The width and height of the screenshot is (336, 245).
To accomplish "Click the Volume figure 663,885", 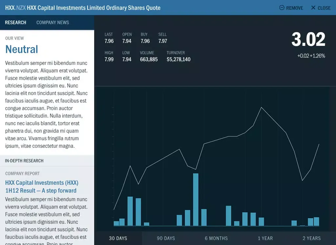I will coord(149,59).
